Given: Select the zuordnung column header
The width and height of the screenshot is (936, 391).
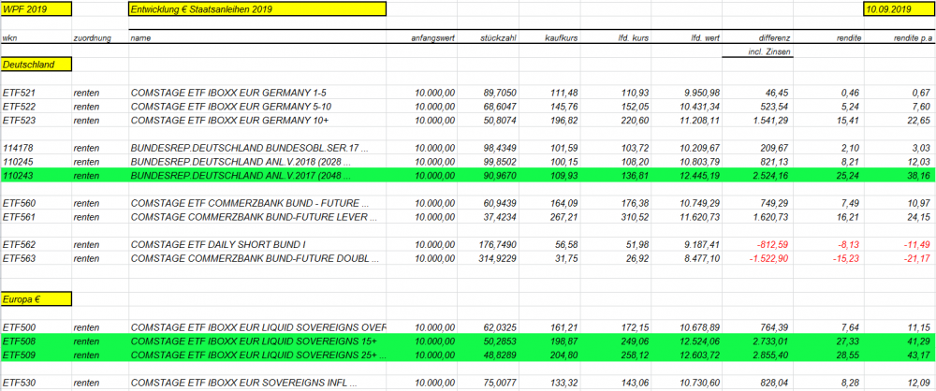Looking at the screenshot, I should (x=93, y=38).
